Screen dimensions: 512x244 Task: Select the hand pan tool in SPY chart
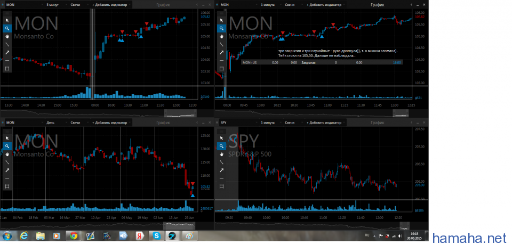click(221, 154)
